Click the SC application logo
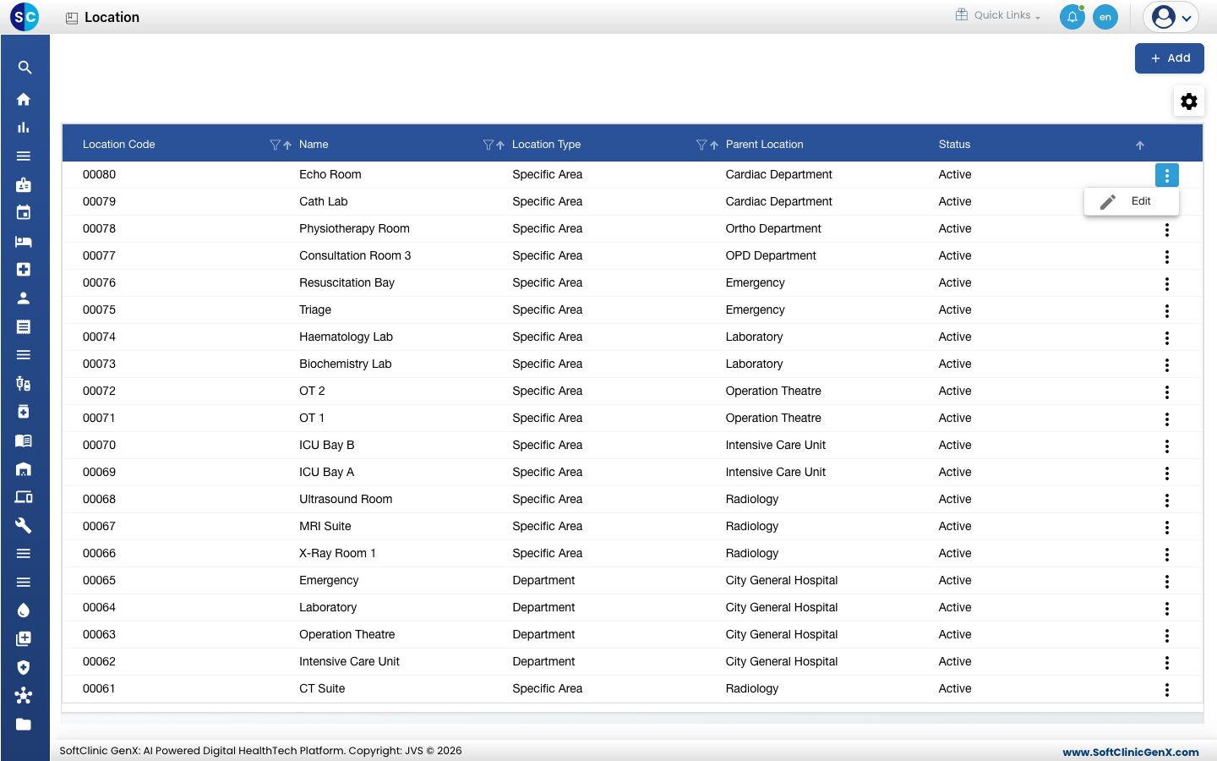 (25, 16)
